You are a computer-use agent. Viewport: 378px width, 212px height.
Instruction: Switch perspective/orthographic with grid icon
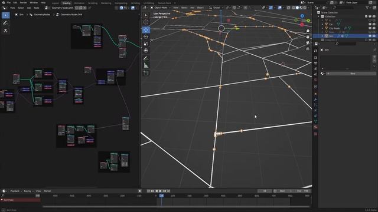click(x=308, y=49)
